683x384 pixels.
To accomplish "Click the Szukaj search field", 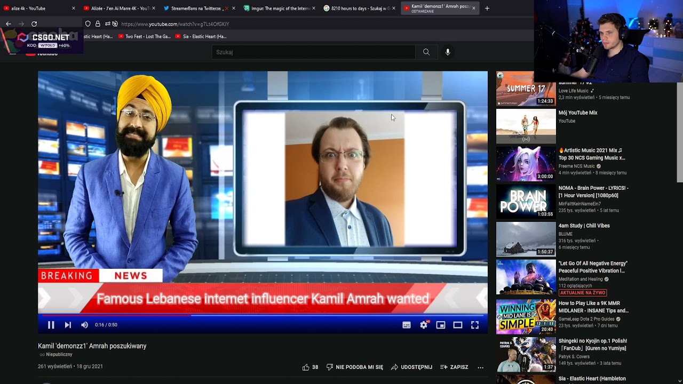I will point(313,52).
